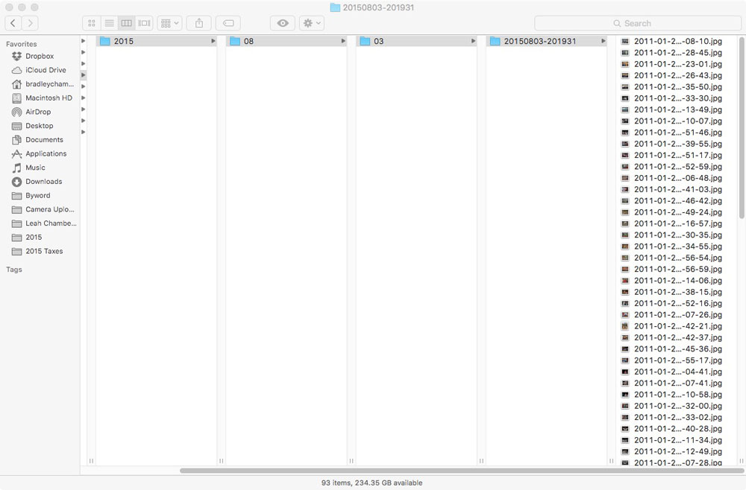
Task: Select file 2011-01-2...-08-10.jpg
Action: [x=677, y=41]
